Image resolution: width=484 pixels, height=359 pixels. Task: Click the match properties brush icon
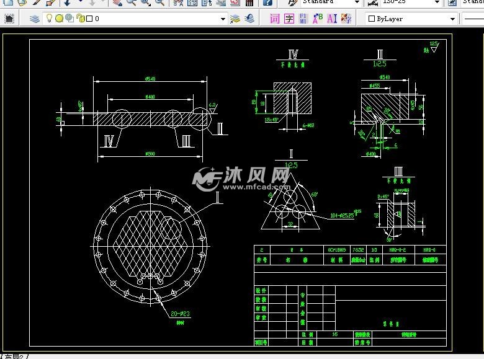pyautogui.click(x=37, y=2)
